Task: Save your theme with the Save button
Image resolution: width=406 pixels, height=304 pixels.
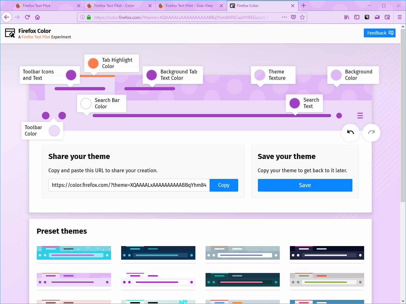Action: [305, 185]
